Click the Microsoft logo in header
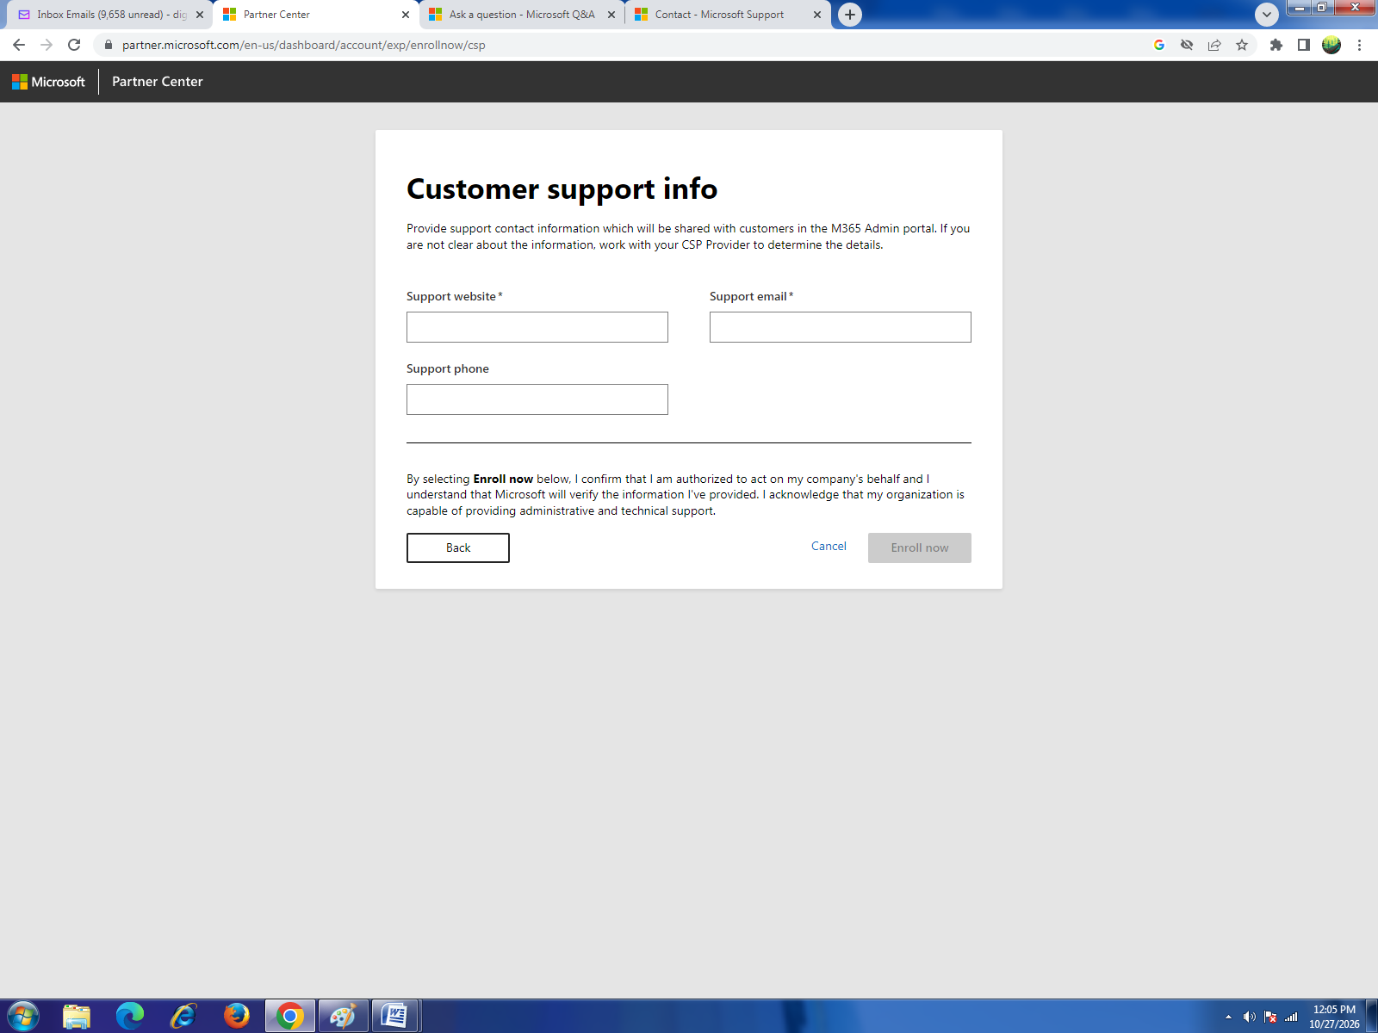 (x=48, y=82)
